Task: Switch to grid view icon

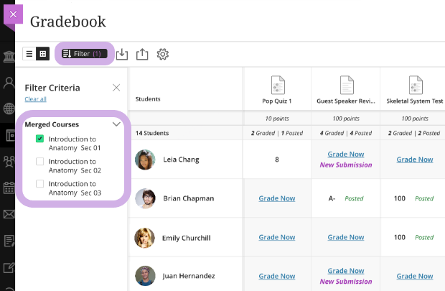Action: 42,54
